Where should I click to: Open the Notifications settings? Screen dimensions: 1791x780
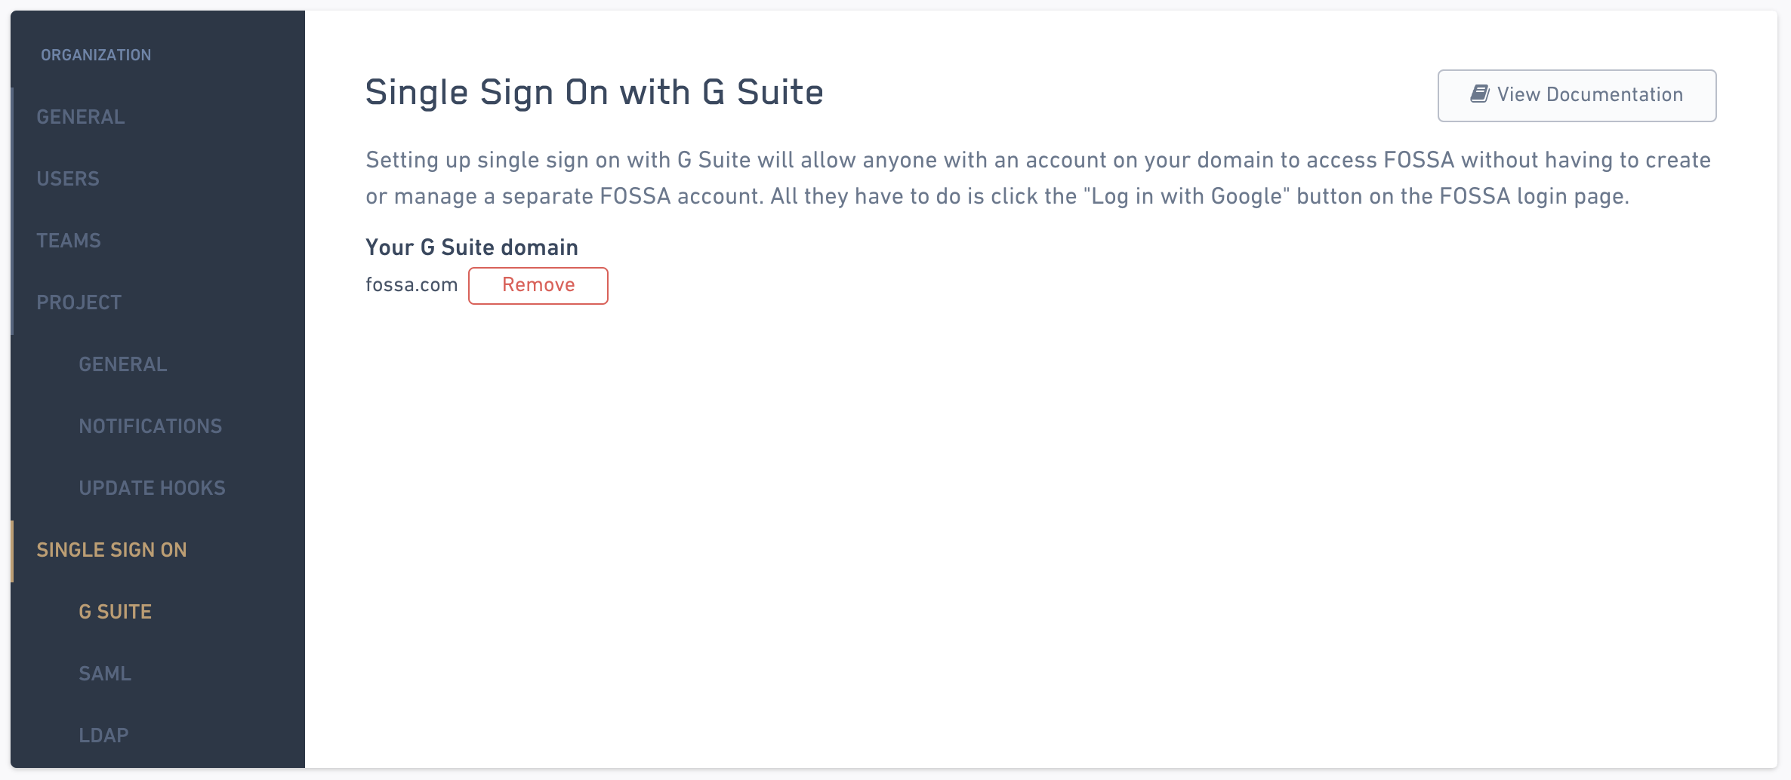[x=150, y=426]
